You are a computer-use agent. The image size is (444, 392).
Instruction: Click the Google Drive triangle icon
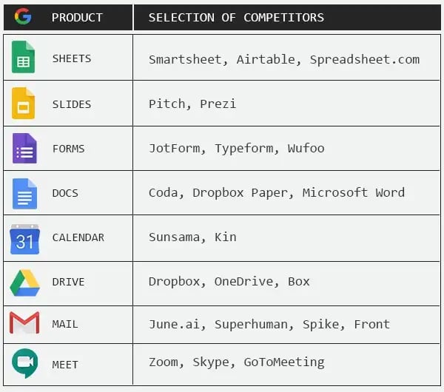coord(24,283)
